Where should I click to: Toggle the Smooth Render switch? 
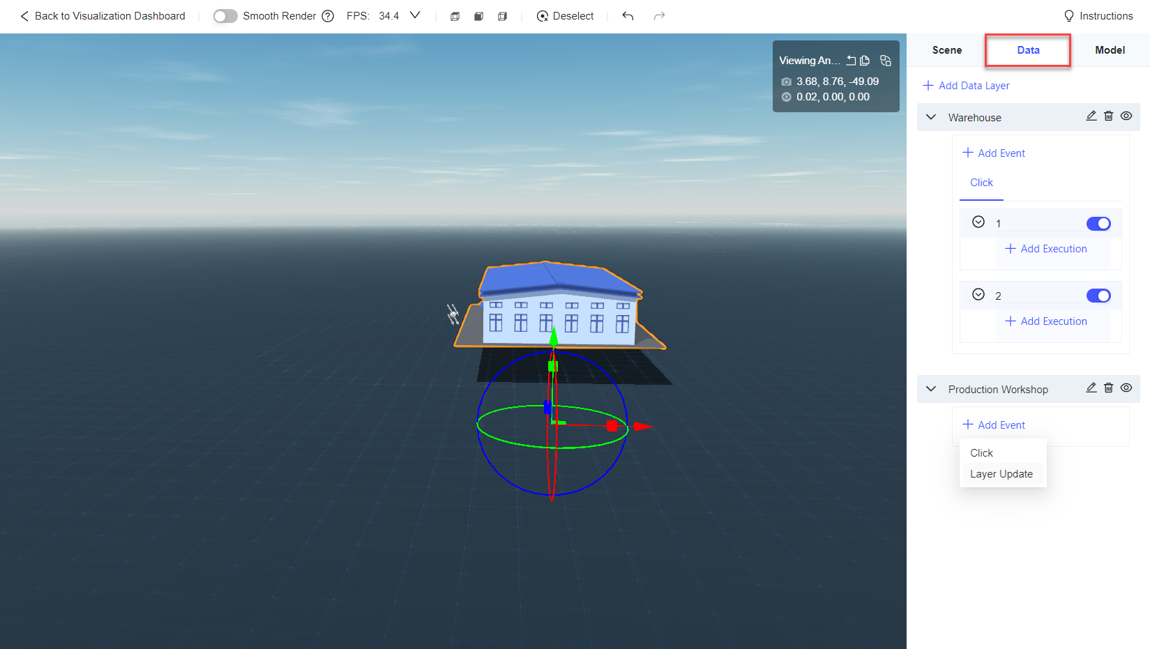click(x=225, y=16)
